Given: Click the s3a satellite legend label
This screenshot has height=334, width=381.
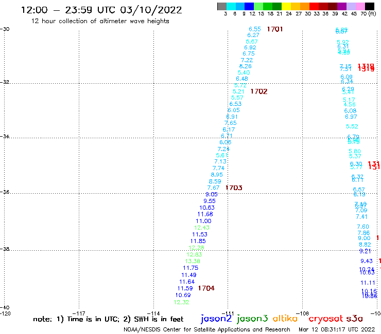Looking at the screenshot, I should pos(355,319).
